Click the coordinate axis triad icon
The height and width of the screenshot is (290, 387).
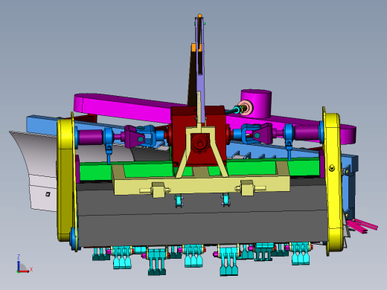pos(24,264)
